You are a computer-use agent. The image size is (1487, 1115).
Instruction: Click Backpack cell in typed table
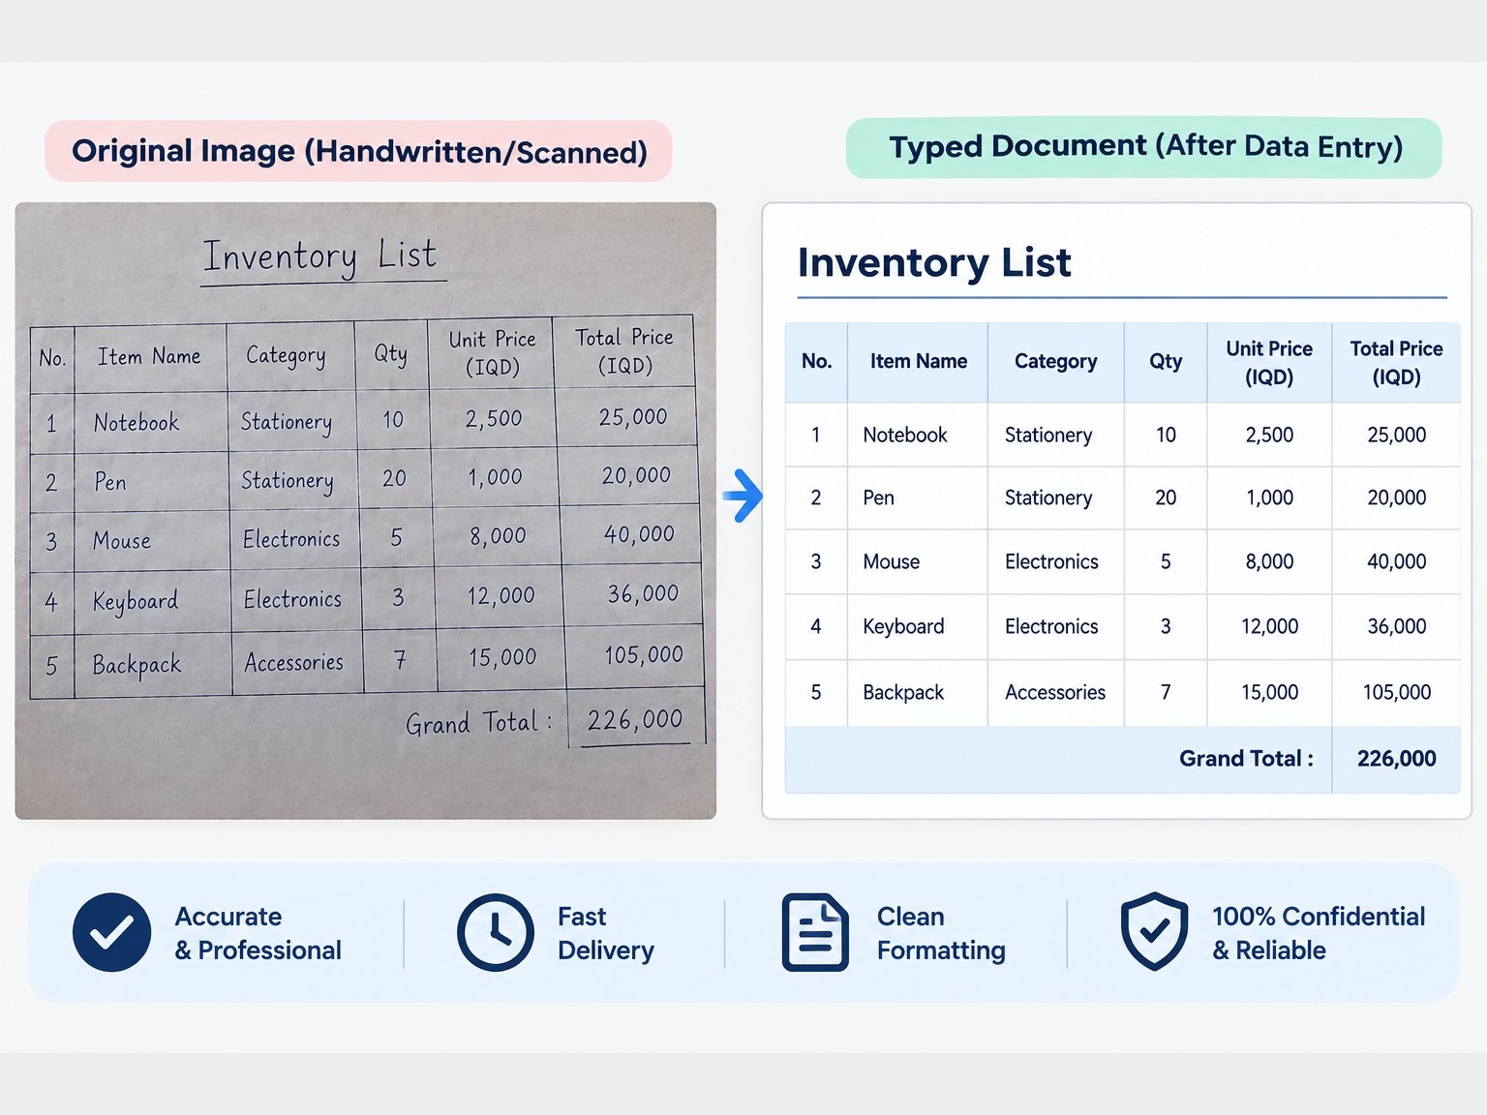coord(903,692)
